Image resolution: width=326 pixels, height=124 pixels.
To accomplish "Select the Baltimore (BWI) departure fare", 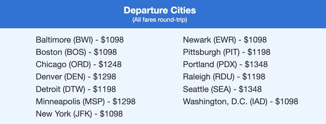I will tap(79, 40).
